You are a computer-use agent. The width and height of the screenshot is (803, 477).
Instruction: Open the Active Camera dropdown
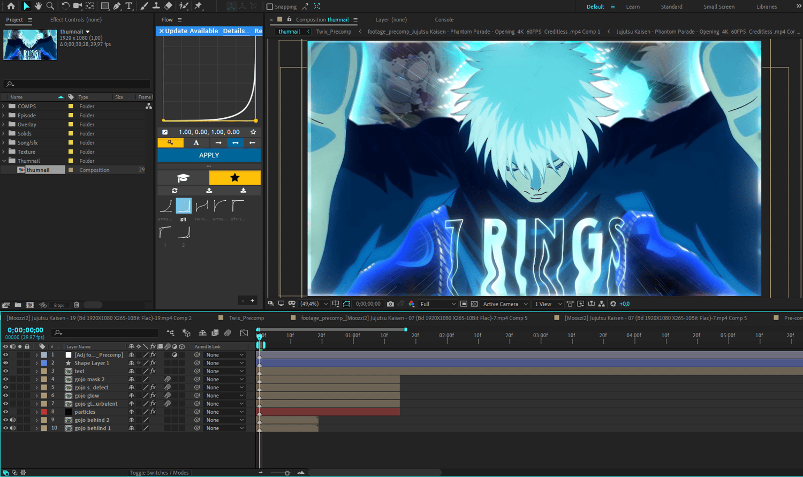(x=505, y=304)
